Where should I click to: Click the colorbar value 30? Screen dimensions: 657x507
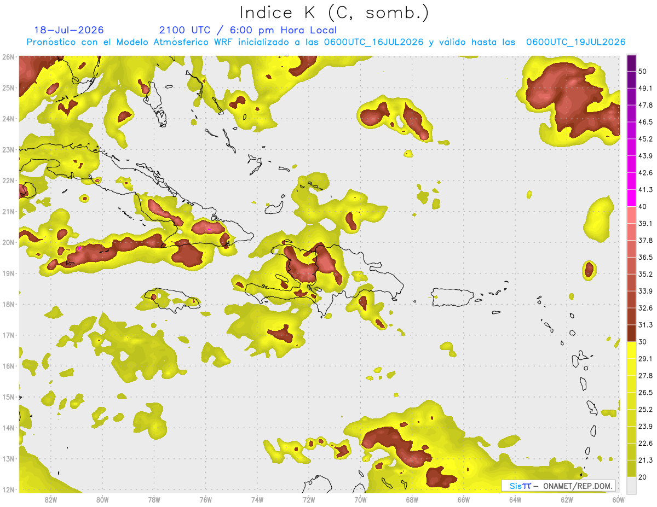pyautogui.click(x=643, y=342)
